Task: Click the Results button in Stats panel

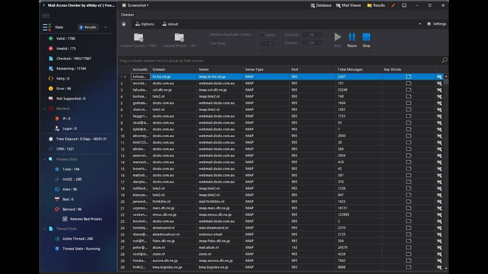Action: point(88,27)
